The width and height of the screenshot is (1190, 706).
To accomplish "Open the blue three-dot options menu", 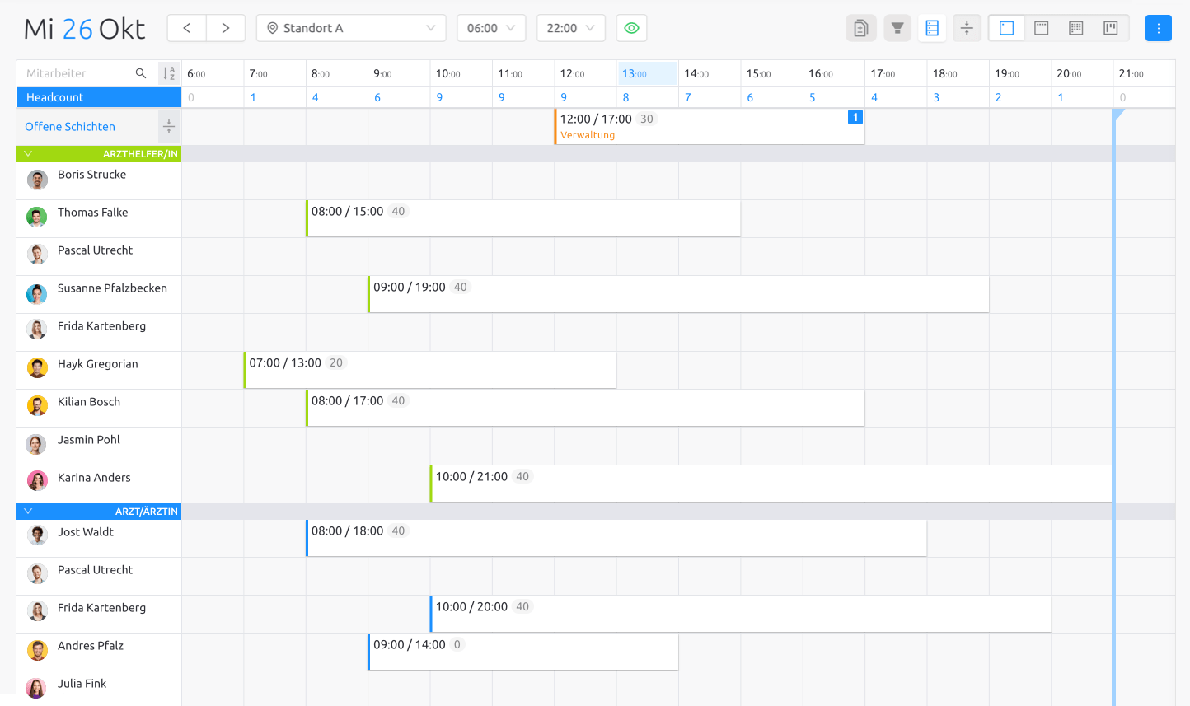I will click(x=1159, y=27).
